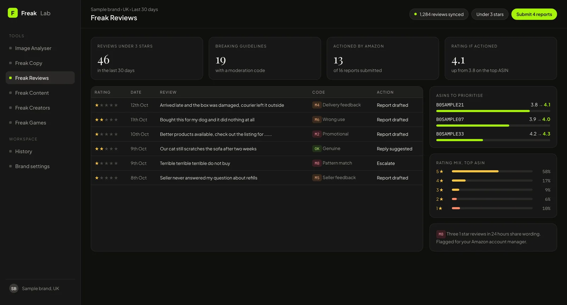This screenshot has height=305, width=567.
Task: Click the 1,284 reviews synced status pill
Action: click(x=439, y=14)
